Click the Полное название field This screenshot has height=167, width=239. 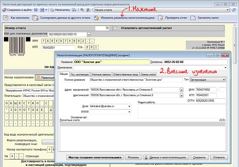[x=136, y=80]
